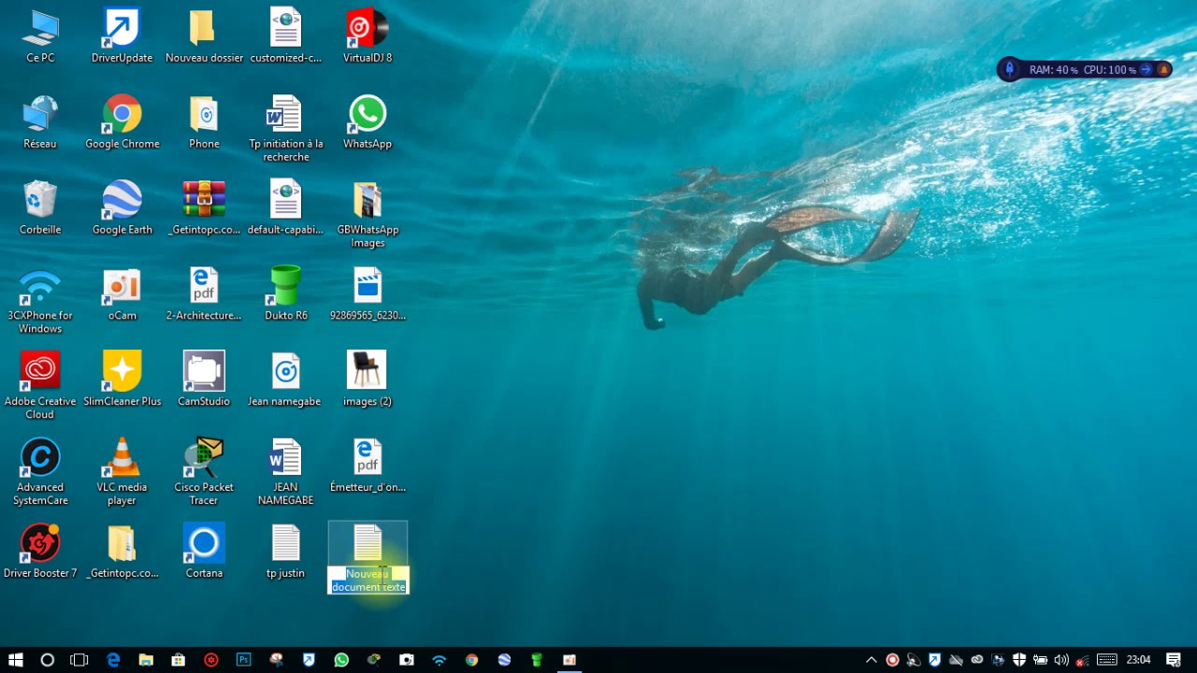Click the orange bell on performance widget
Screen dimensions: 1197x673
click(x=1163, y=69)
